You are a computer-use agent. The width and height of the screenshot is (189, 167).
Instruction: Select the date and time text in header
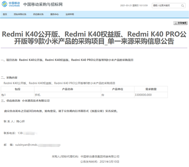[x=134, y=5]
